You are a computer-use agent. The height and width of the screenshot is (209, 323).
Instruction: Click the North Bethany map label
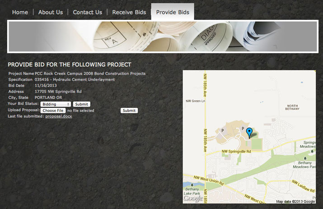click(x=292, y=107)
